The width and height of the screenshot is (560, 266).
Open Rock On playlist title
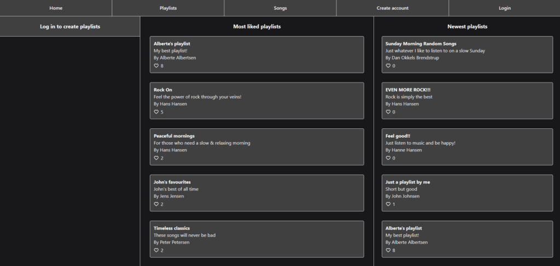(x=162, y=90)
